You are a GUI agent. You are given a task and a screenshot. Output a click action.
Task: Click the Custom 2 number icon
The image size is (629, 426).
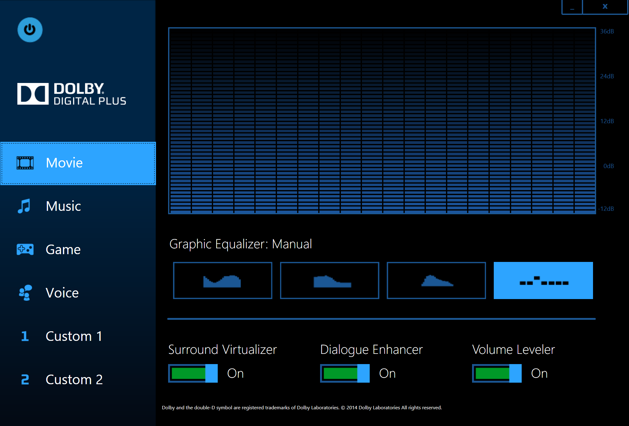click(25, 380)
